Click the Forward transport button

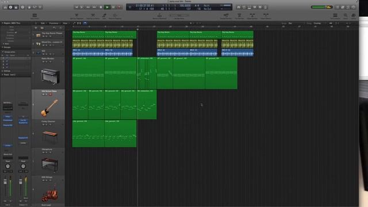click(x=94, y=7)
